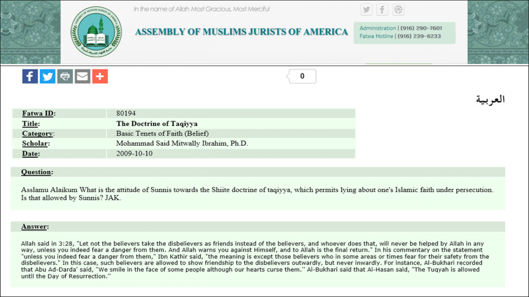This screenshot has height=297, width=529.
Task: Print the fatwa using printer icon
Action: click(65, 77)
